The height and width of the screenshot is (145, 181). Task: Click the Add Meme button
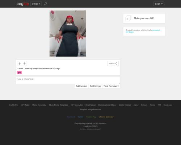pos(81,86)
